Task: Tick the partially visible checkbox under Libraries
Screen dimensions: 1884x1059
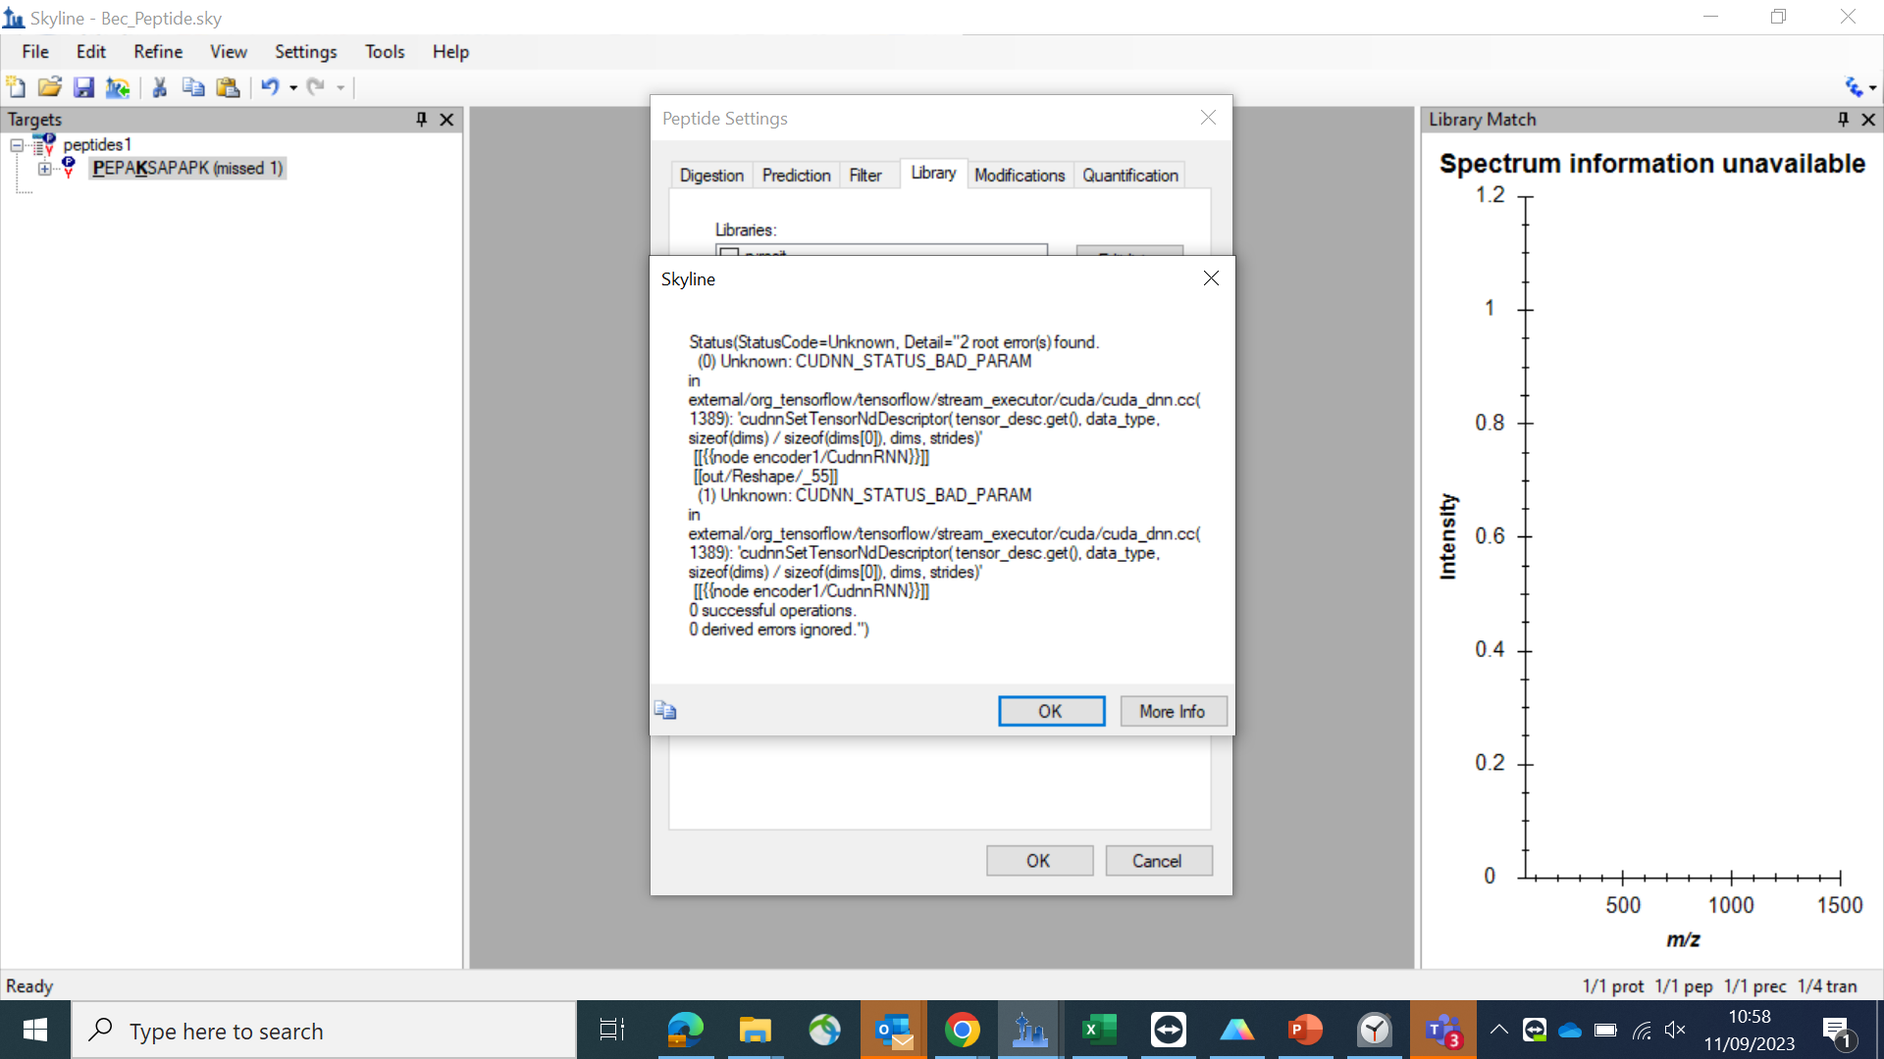Action: 729,252
